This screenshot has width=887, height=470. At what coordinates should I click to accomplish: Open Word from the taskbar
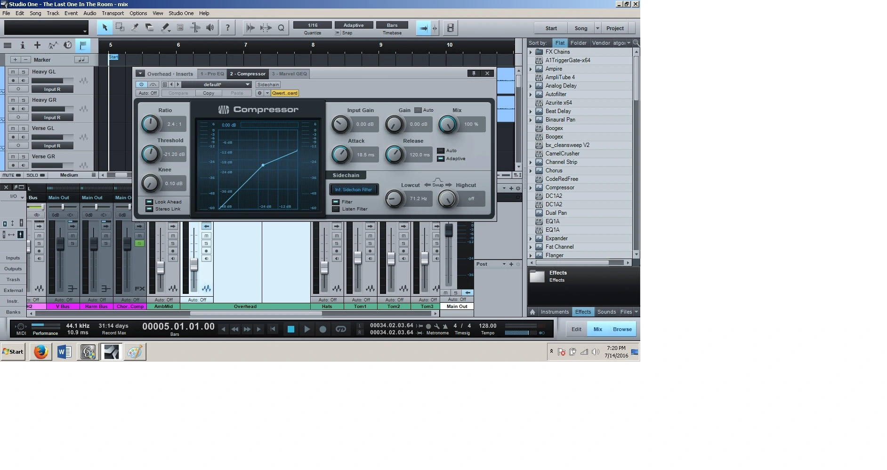click(64, 352)
